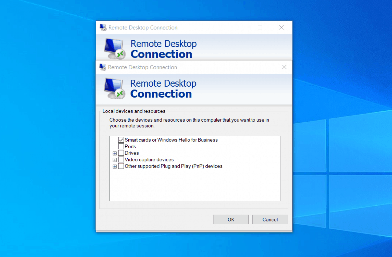Click the Remote Desktop Connection upper title text
The width and height of the screenshot is (392, 257).
point(142,27)
